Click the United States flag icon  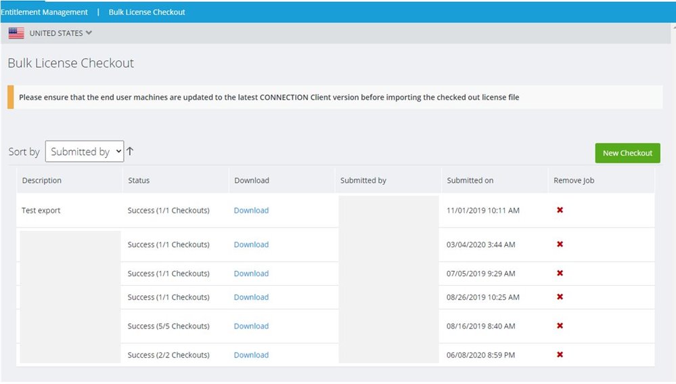coord(16,33)
